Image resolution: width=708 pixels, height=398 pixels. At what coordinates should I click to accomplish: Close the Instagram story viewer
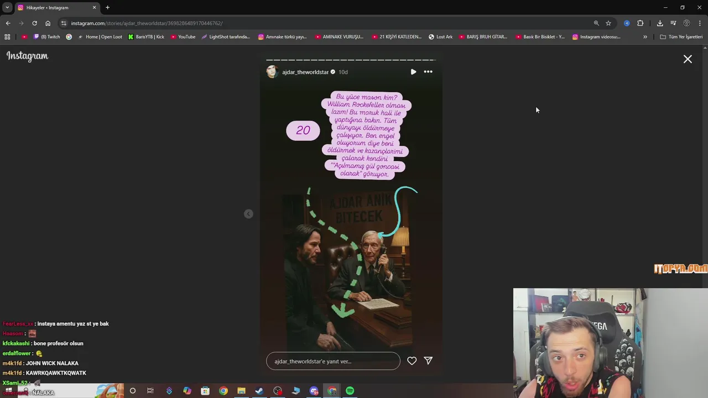coord(688,59)
